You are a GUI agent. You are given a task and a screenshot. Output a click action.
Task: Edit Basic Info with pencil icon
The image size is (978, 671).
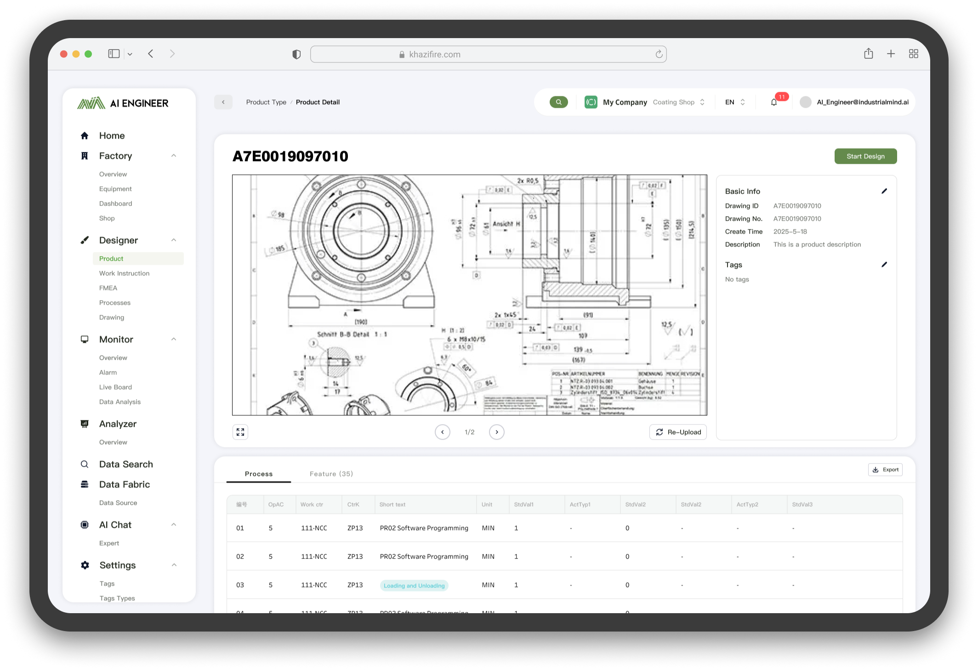[884, 191]
